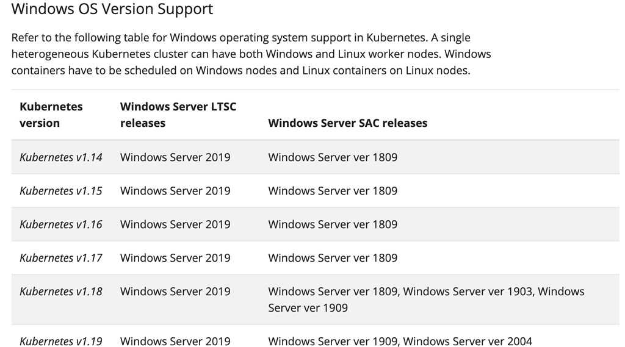
Task: Click "Windows Server ver 1809" in the v1.14 row
Action: click(x=333, y=157)
